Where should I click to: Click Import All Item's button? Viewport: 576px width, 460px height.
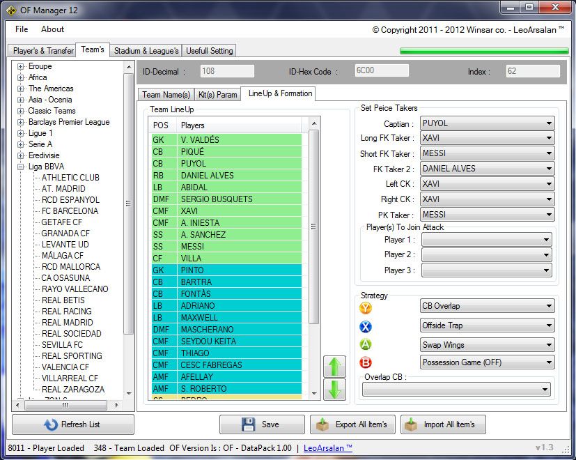point(443,424)
